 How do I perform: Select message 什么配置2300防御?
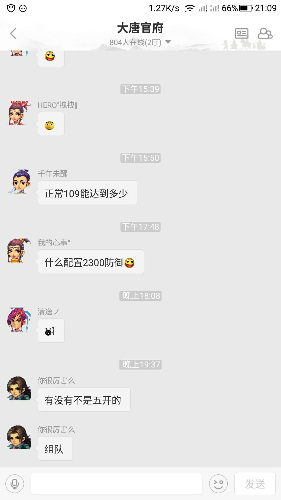[x=91, y=262]
